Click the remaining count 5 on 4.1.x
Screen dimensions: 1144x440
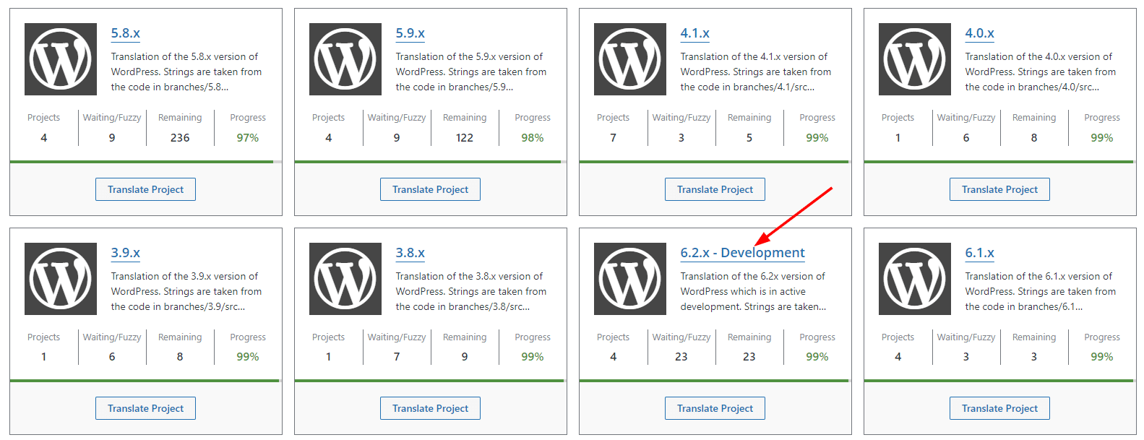[749, 137]
